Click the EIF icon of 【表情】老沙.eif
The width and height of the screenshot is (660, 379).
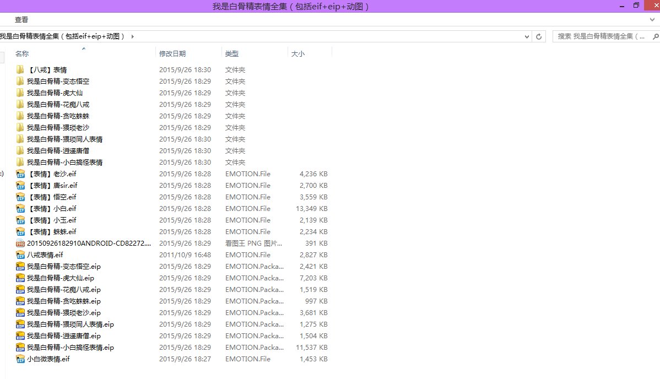(20, 174)
